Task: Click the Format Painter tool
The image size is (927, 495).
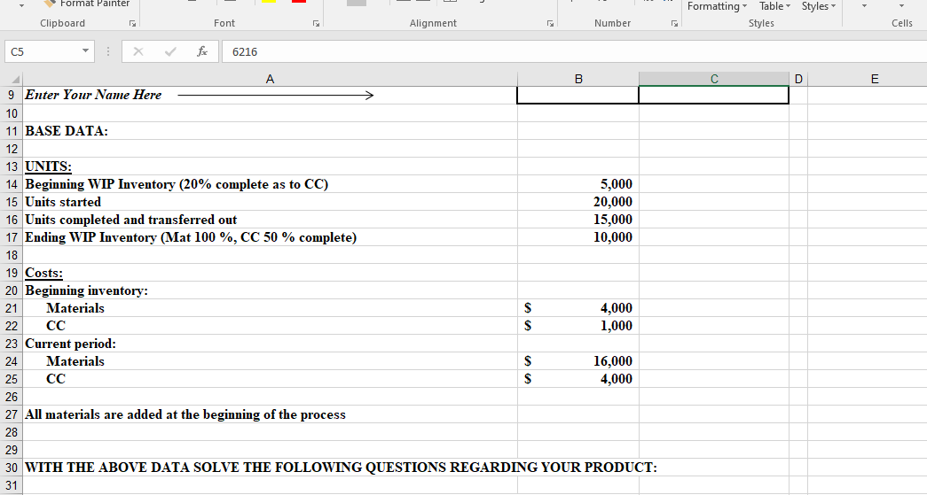Action: [x=87, y=4]
